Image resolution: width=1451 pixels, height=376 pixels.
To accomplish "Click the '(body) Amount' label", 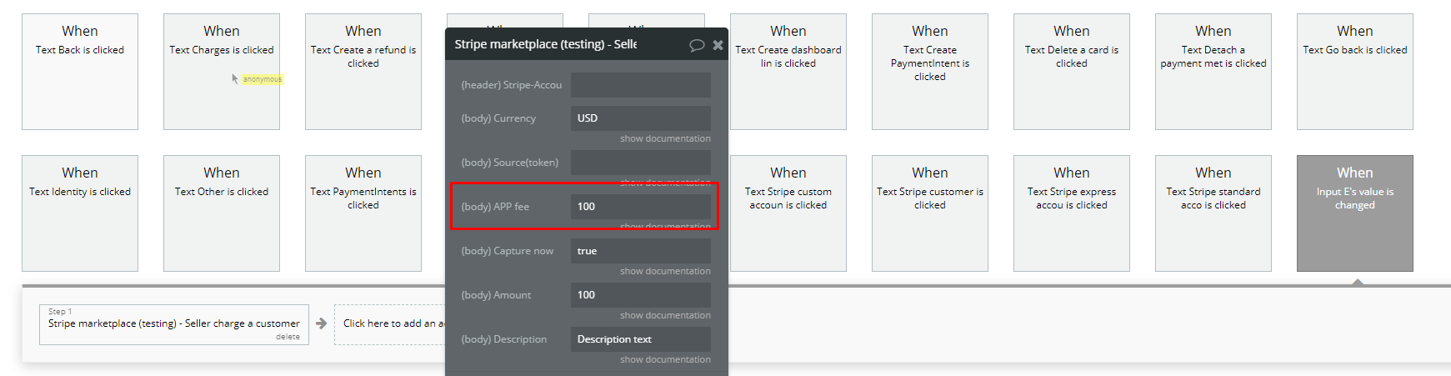I will 496,295.
